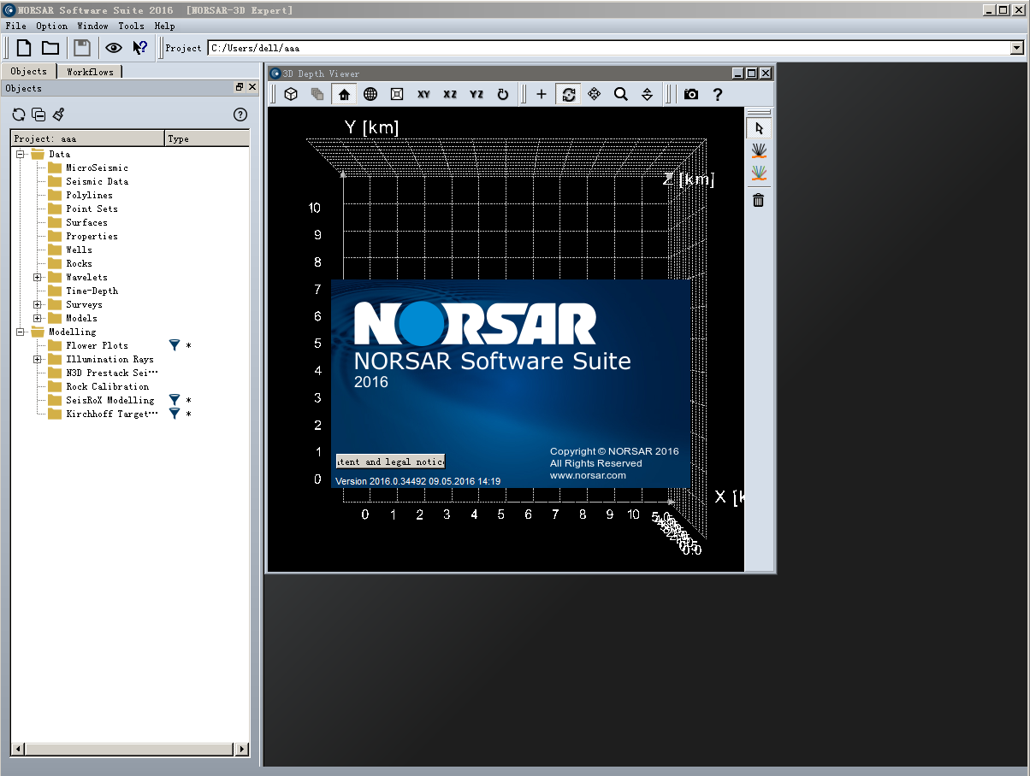The width and height of the screenshot is (1030, 776).
Task: Expand the Illumination Rays tree node
Action: tap(38, 359)
